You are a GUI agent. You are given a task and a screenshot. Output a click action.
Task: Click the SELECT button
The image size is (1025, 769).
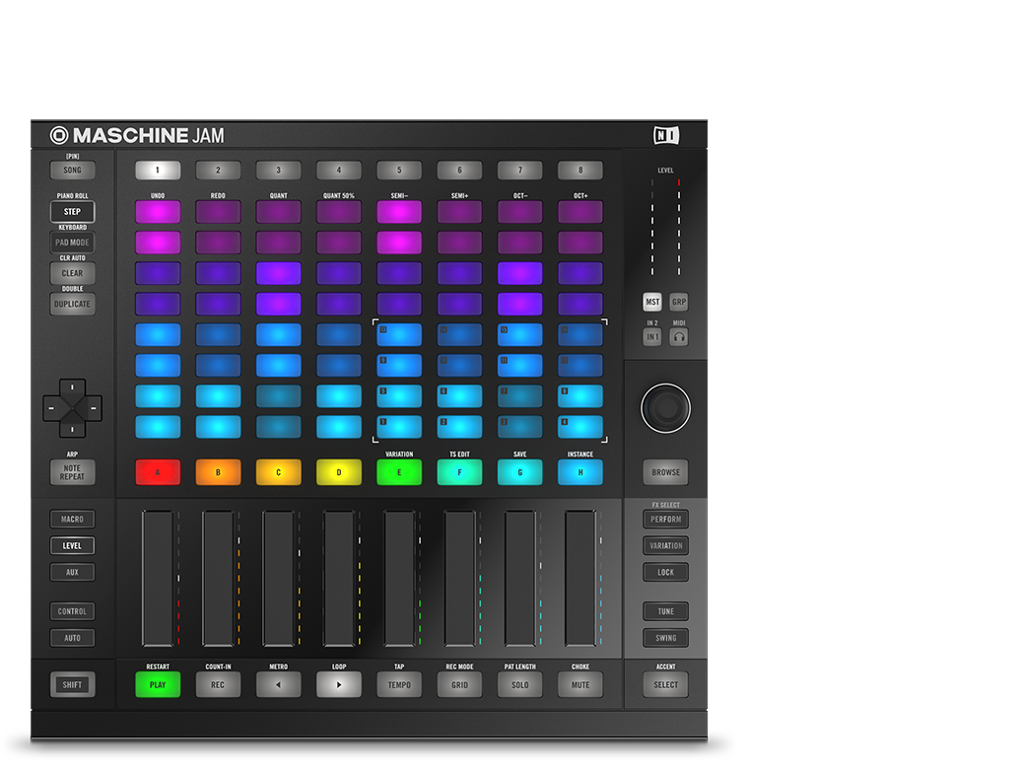(x=665, y=684)
